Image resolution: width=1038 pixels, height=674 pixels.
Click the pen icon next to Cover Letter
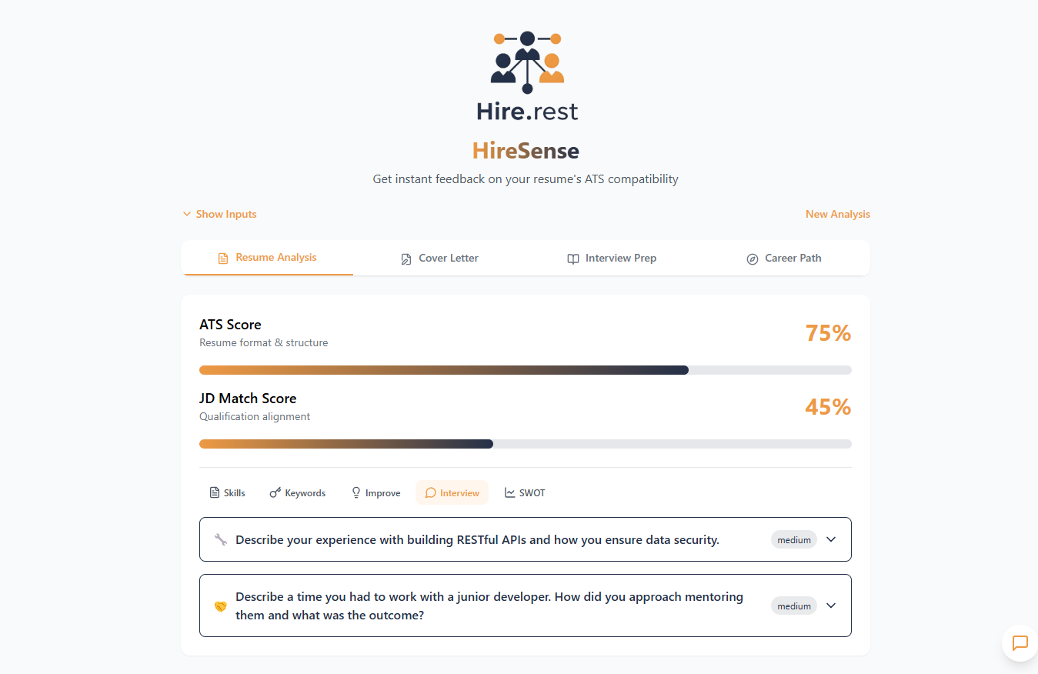pyautogui.click(x=406, y=259)
